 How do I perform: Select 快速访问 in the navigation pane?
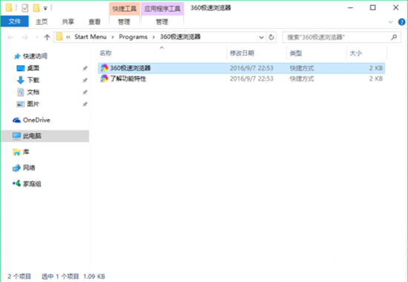[x=35, y=56]
